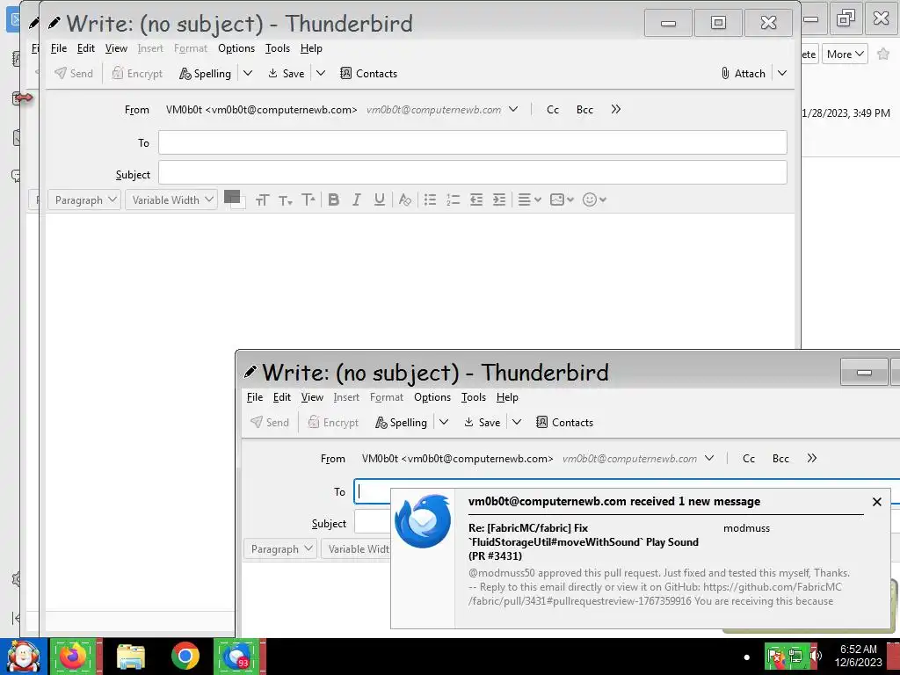Image resolution: width=900 pixels, height=675 pixels.
Task: Pick background color swatch in back window
Action: (x=243, y=204)
